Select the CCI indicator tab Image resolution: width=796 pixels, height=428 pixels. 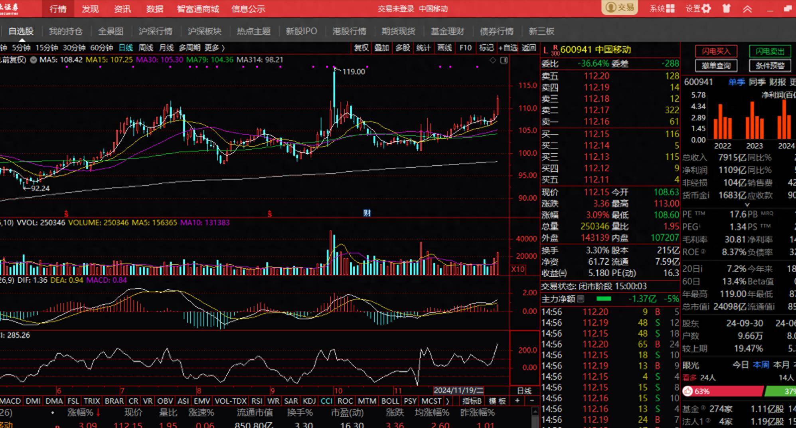[x=326, y=401]
